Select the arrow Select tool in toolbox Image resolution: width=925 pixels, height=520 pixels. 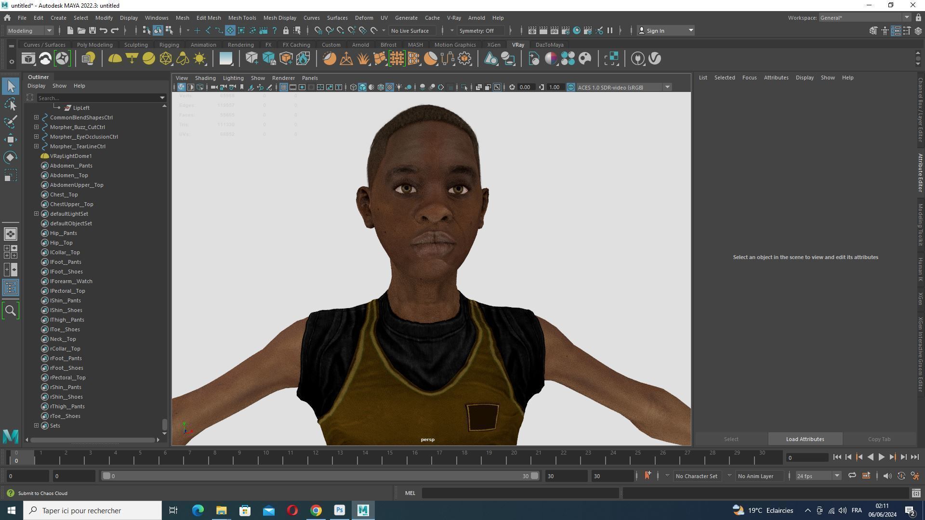11,87
